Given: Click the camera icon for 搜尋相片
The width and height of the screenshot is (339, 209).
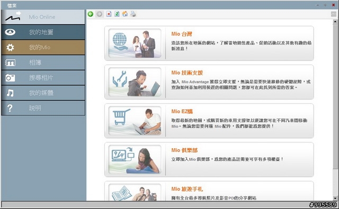Looking at the screenshot, I should click(10, 78).
